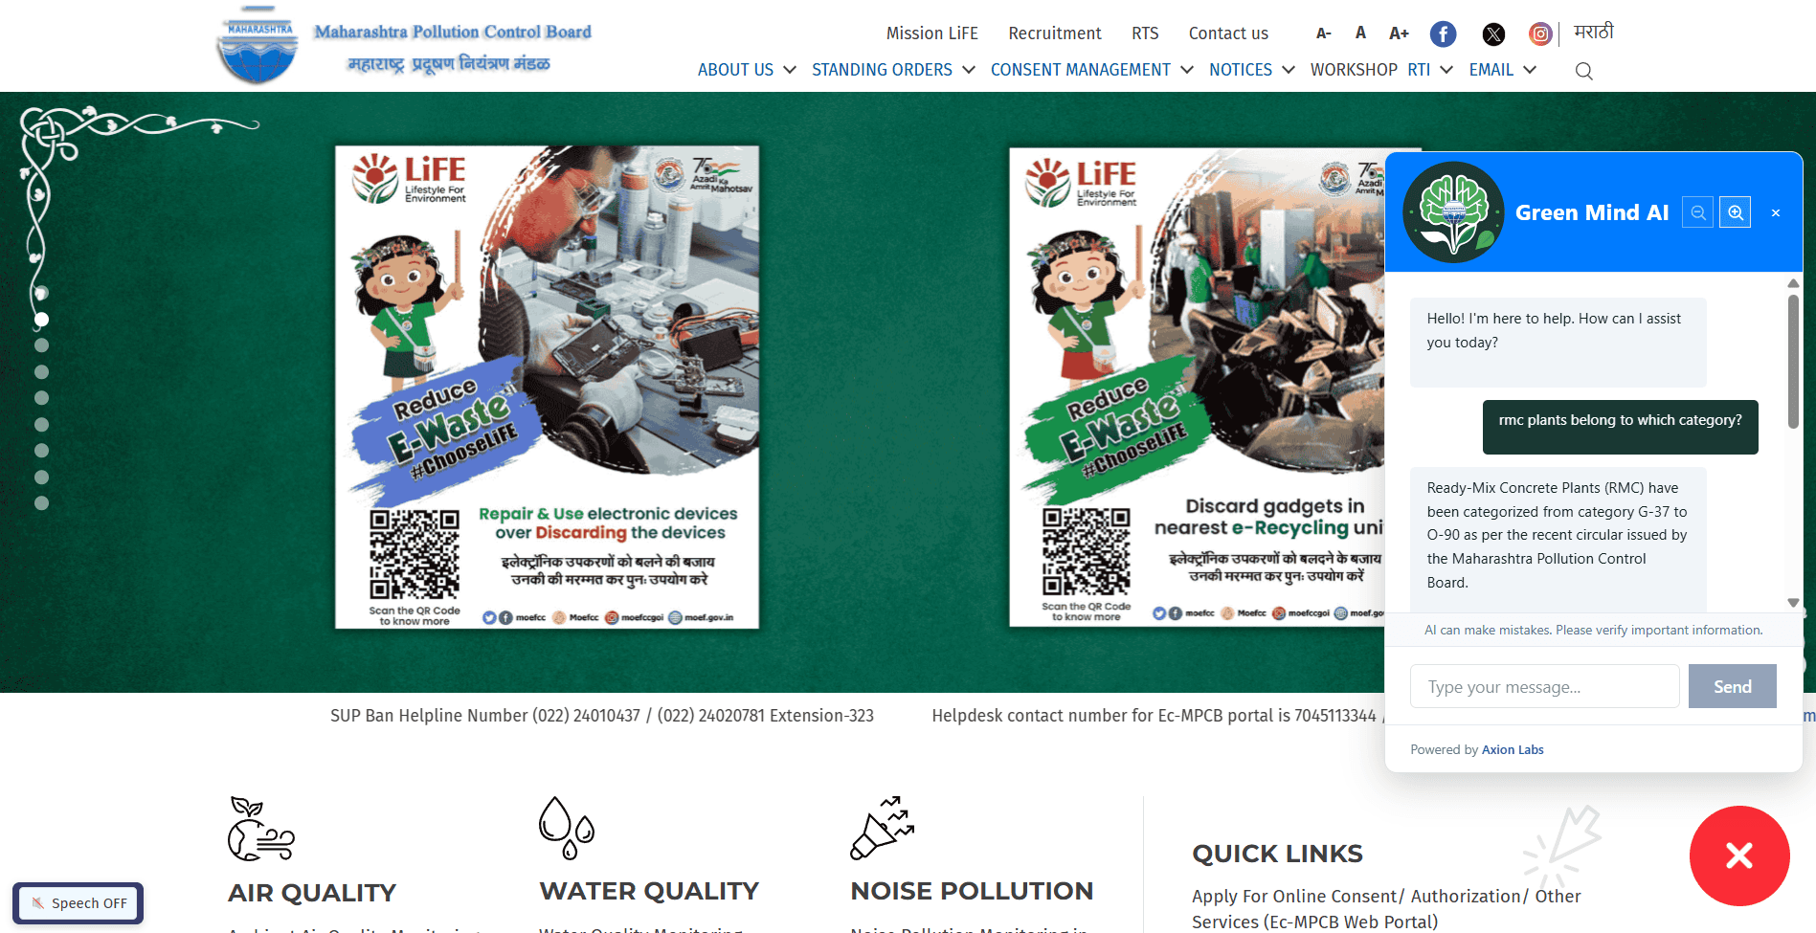This screenshot has width=1816, height=933.
Task: Click the chat scrollbar thumb
Action: pyautogui.click(x=1793, y=361)
